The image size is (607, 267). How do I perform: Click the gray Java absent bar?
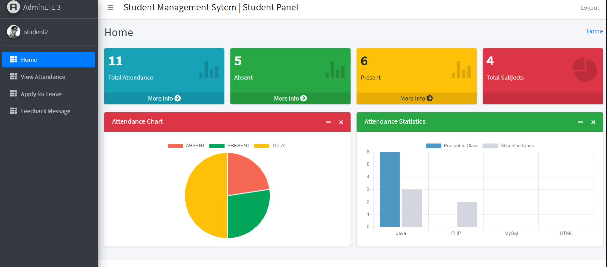point(412,208)
